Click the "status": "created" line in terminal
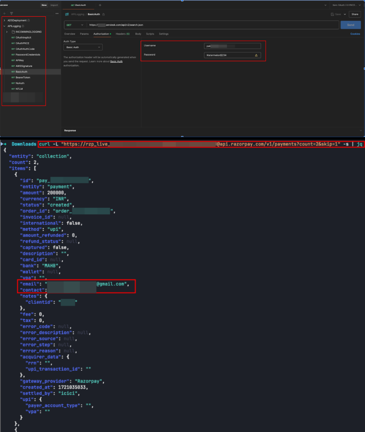 click(x=47, y=205)
